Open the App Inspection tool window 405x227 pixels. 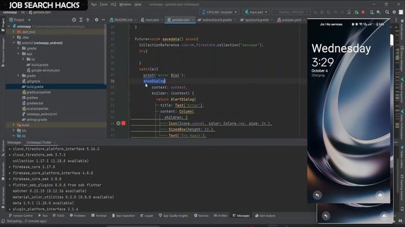(123, 216)
